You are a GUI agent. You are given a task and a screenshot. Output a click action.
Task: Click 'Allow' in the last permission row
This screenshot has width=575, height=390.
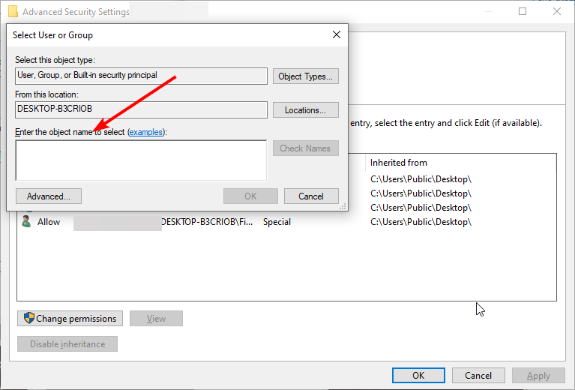[x=49, y=222]
